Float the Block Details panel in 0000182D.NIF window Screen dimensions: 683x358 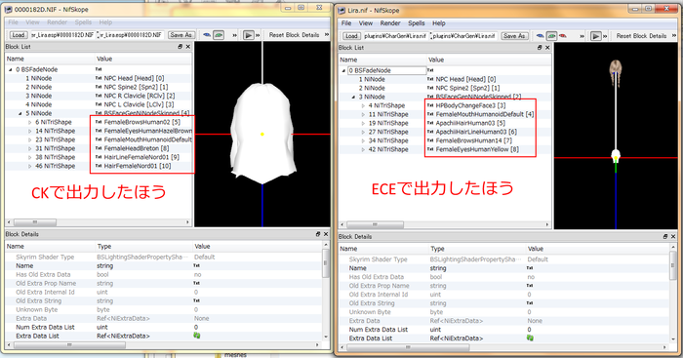coord(318,234)
